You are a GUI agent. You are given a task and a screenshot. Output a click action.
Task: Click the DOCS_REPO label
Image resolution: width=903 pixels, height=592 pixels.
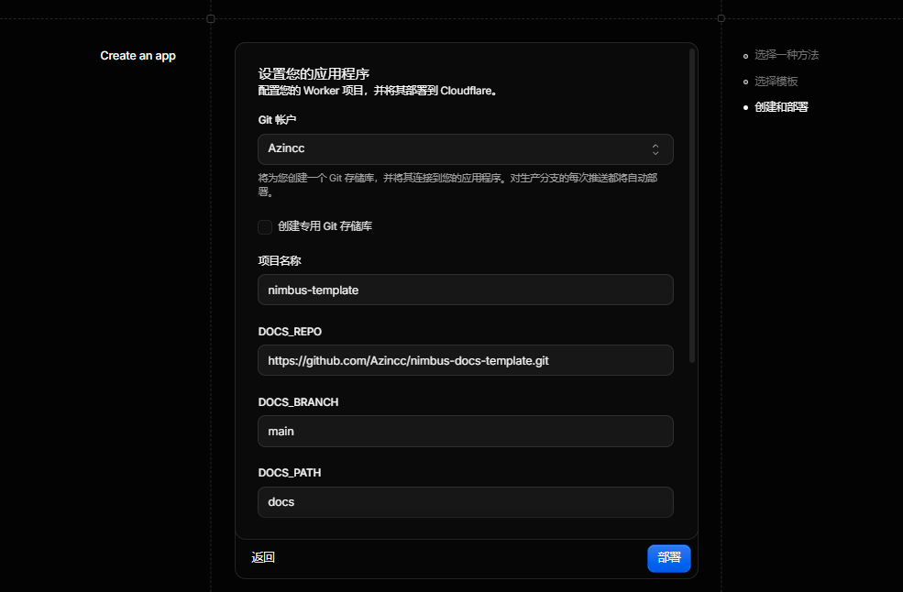[x=290, y=332]
